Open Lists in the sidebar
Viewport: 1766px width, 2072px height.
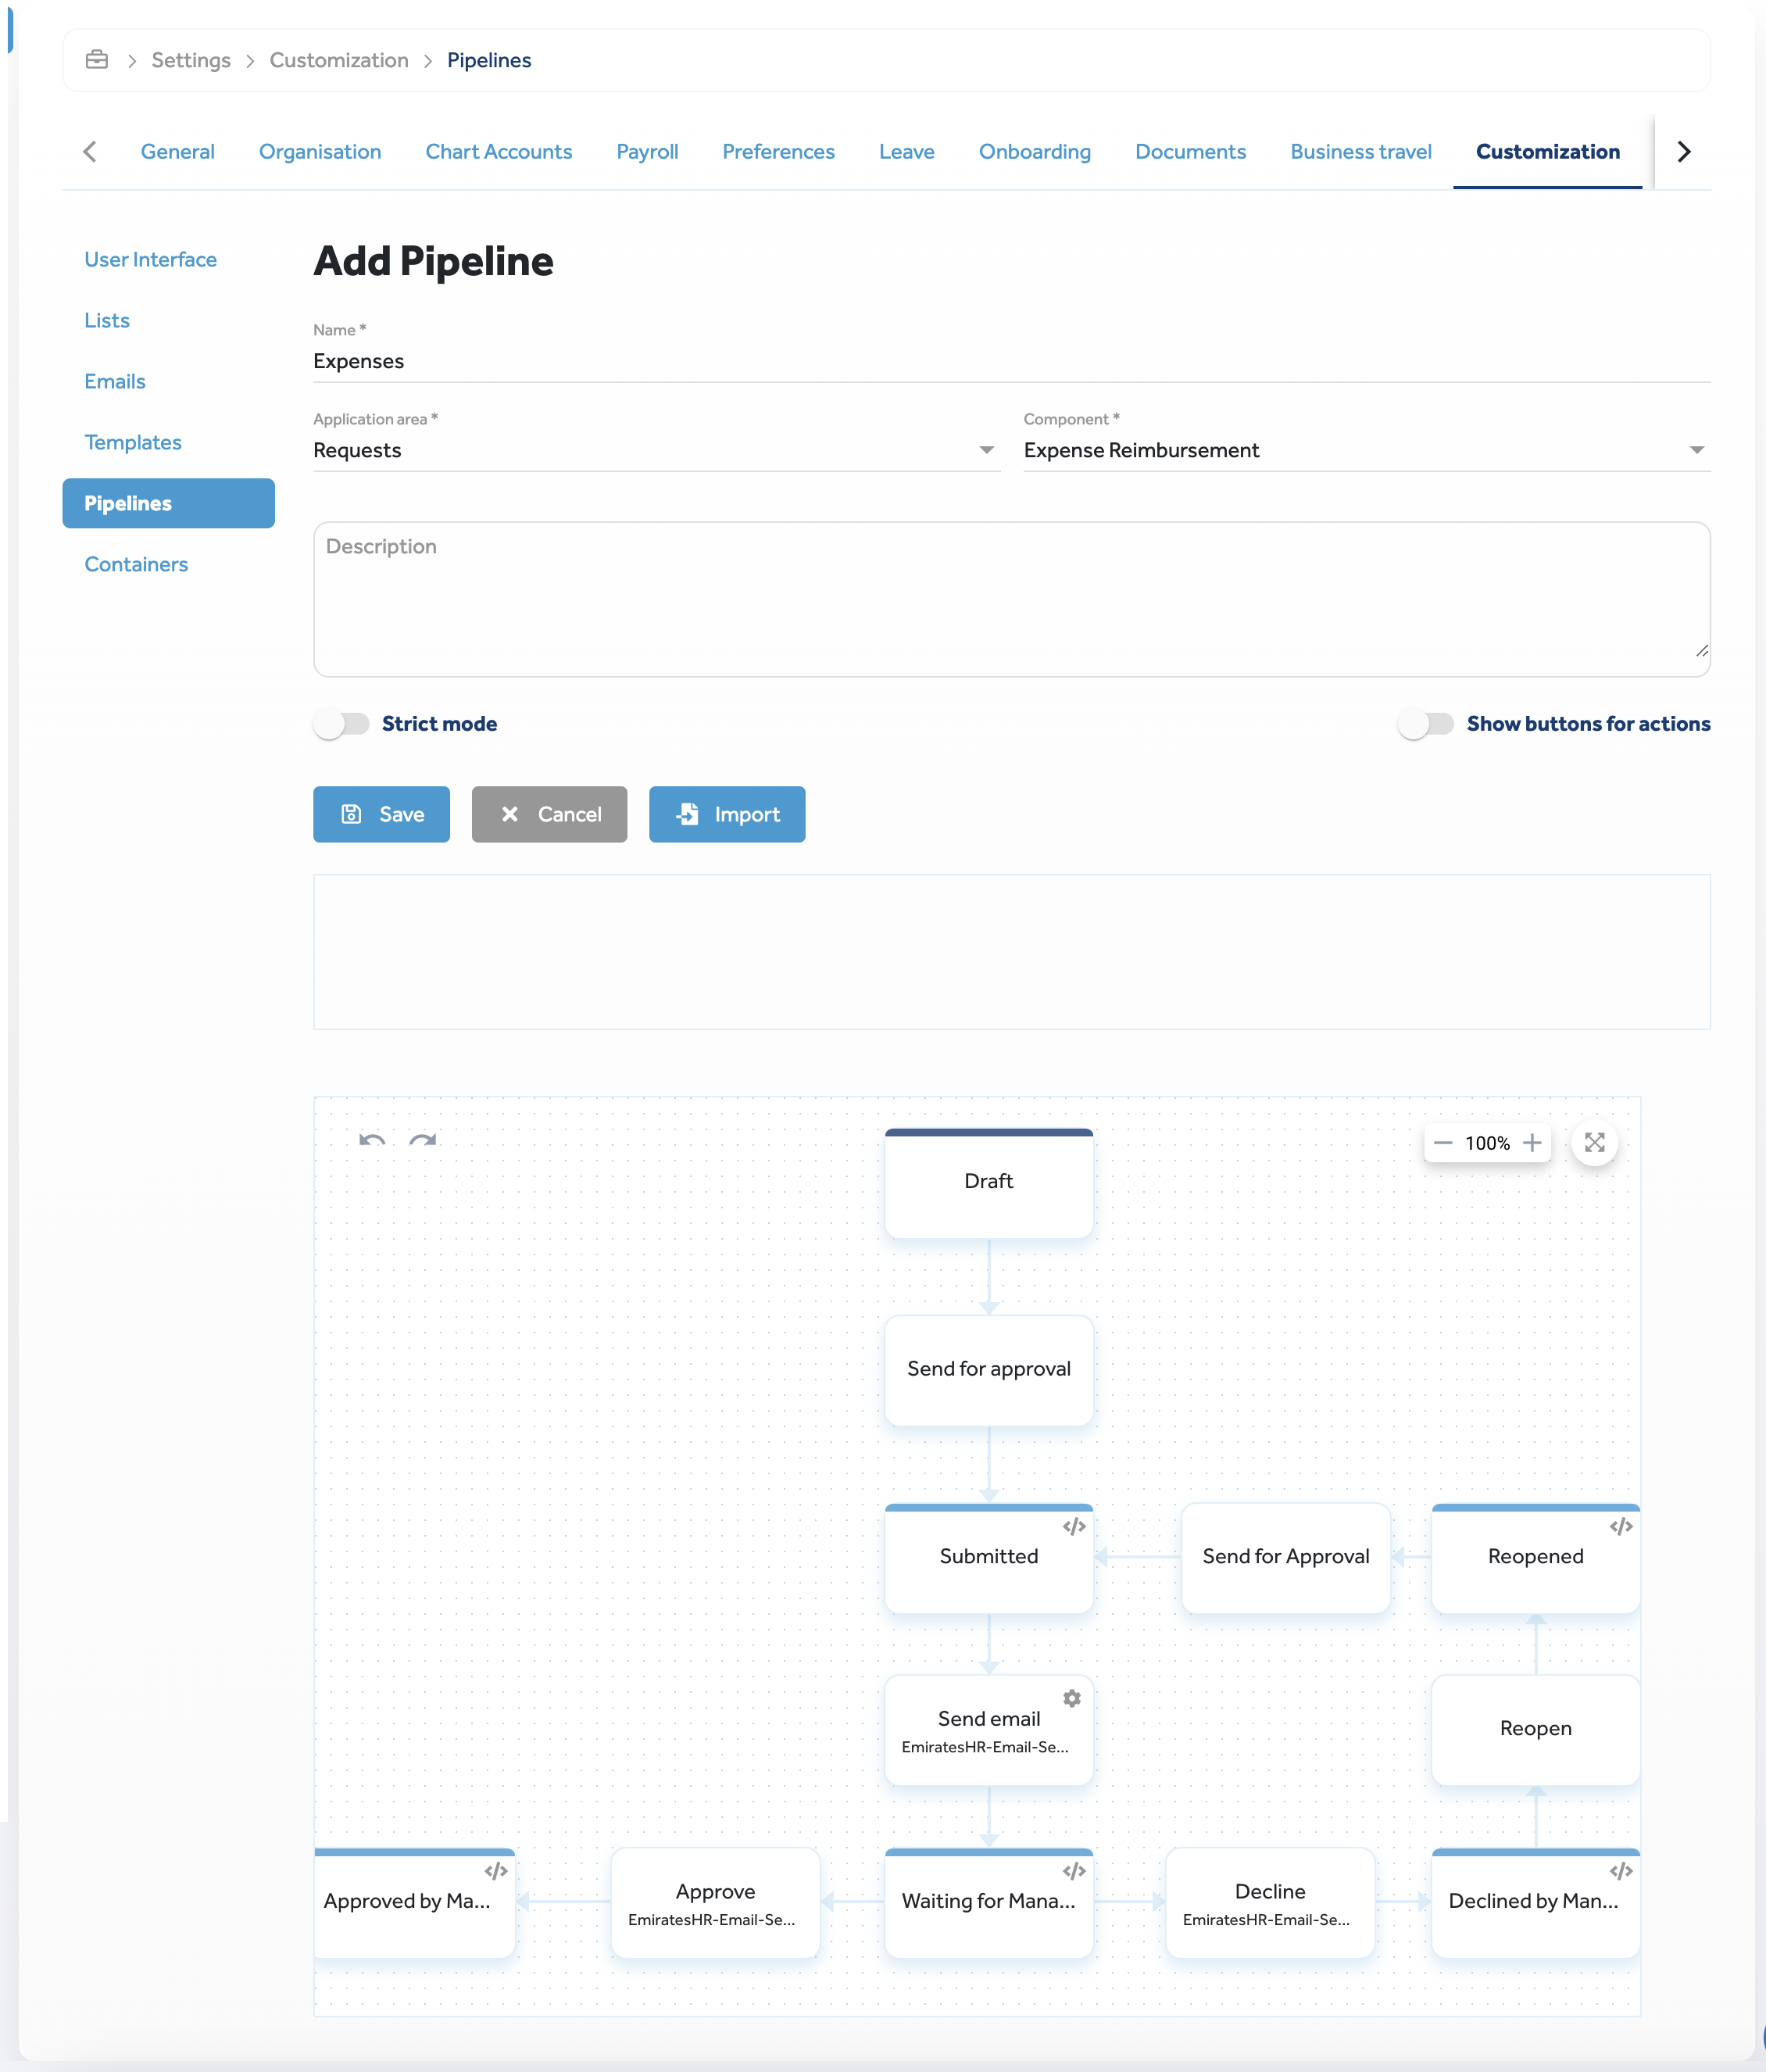pos(107,321)
